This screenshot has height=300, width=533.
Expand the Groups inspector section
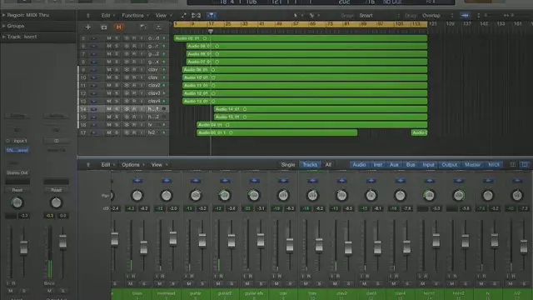tap(3, 26)
